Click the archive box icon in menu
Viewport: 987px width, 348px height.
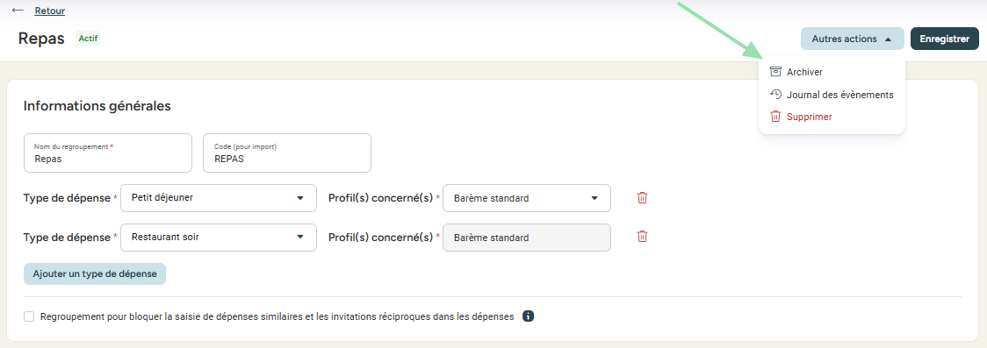[x=775, y=72]
